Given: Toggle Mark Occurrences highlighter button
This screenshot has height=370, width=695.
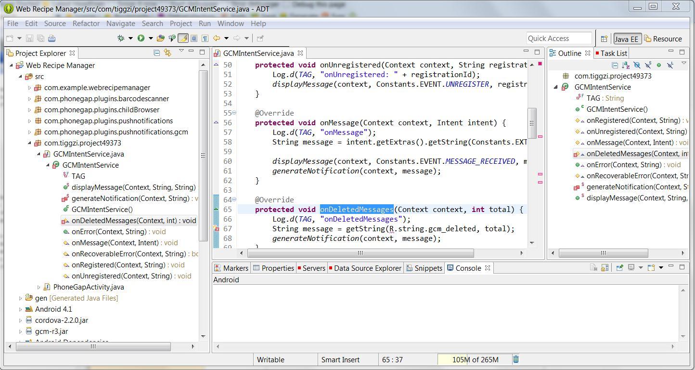Looking at the screenshot, I should coord(183,39).
